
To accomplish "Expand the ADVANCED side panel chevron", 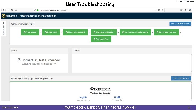I will click(4, 23).
